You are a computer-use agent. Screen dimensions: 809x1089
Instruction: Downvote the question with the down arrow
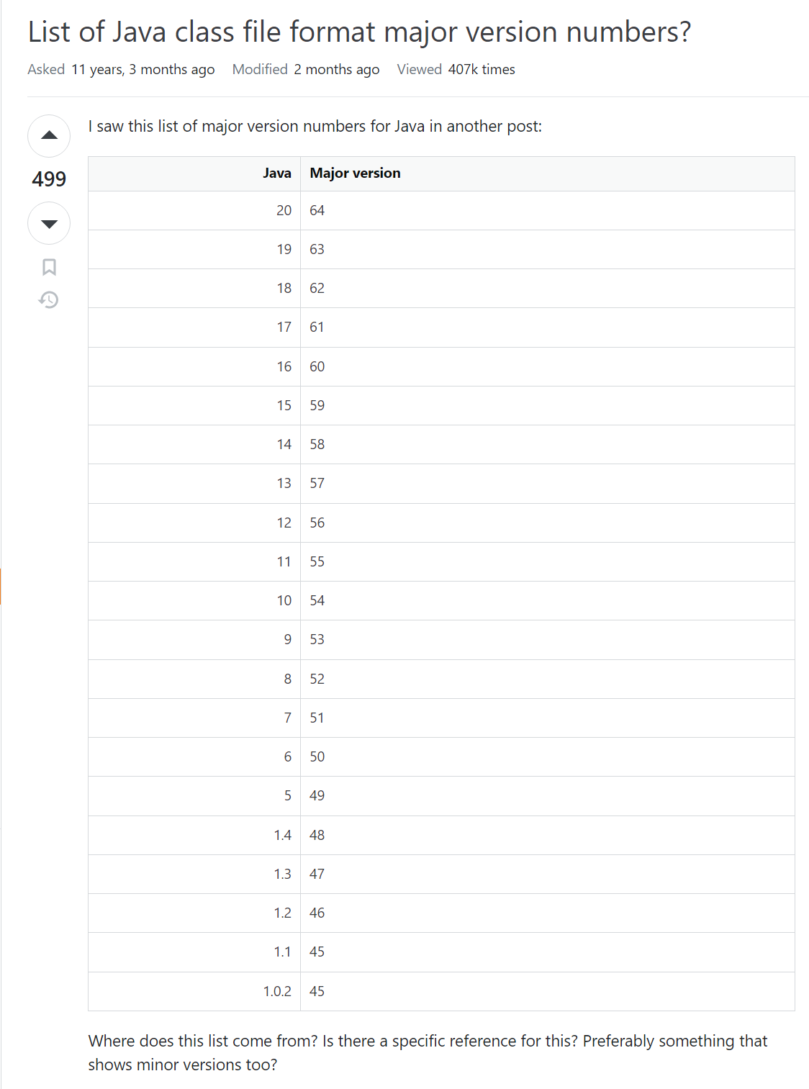pyautogui.click(x=49, y=224)
